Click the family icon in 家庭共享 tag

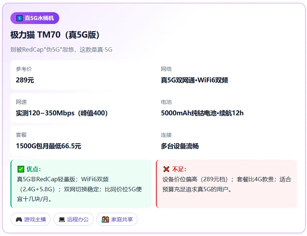(x=105, y=220)
